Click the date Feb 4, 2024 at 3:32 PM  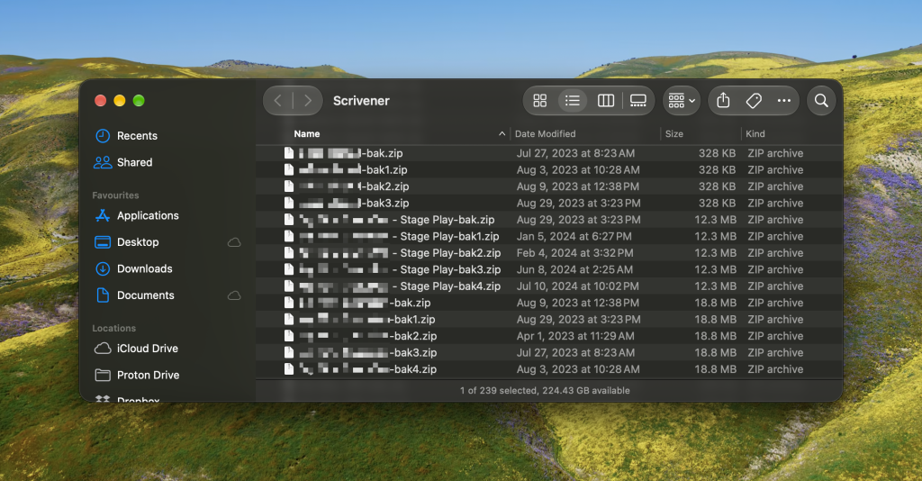[x=574, y=253]
